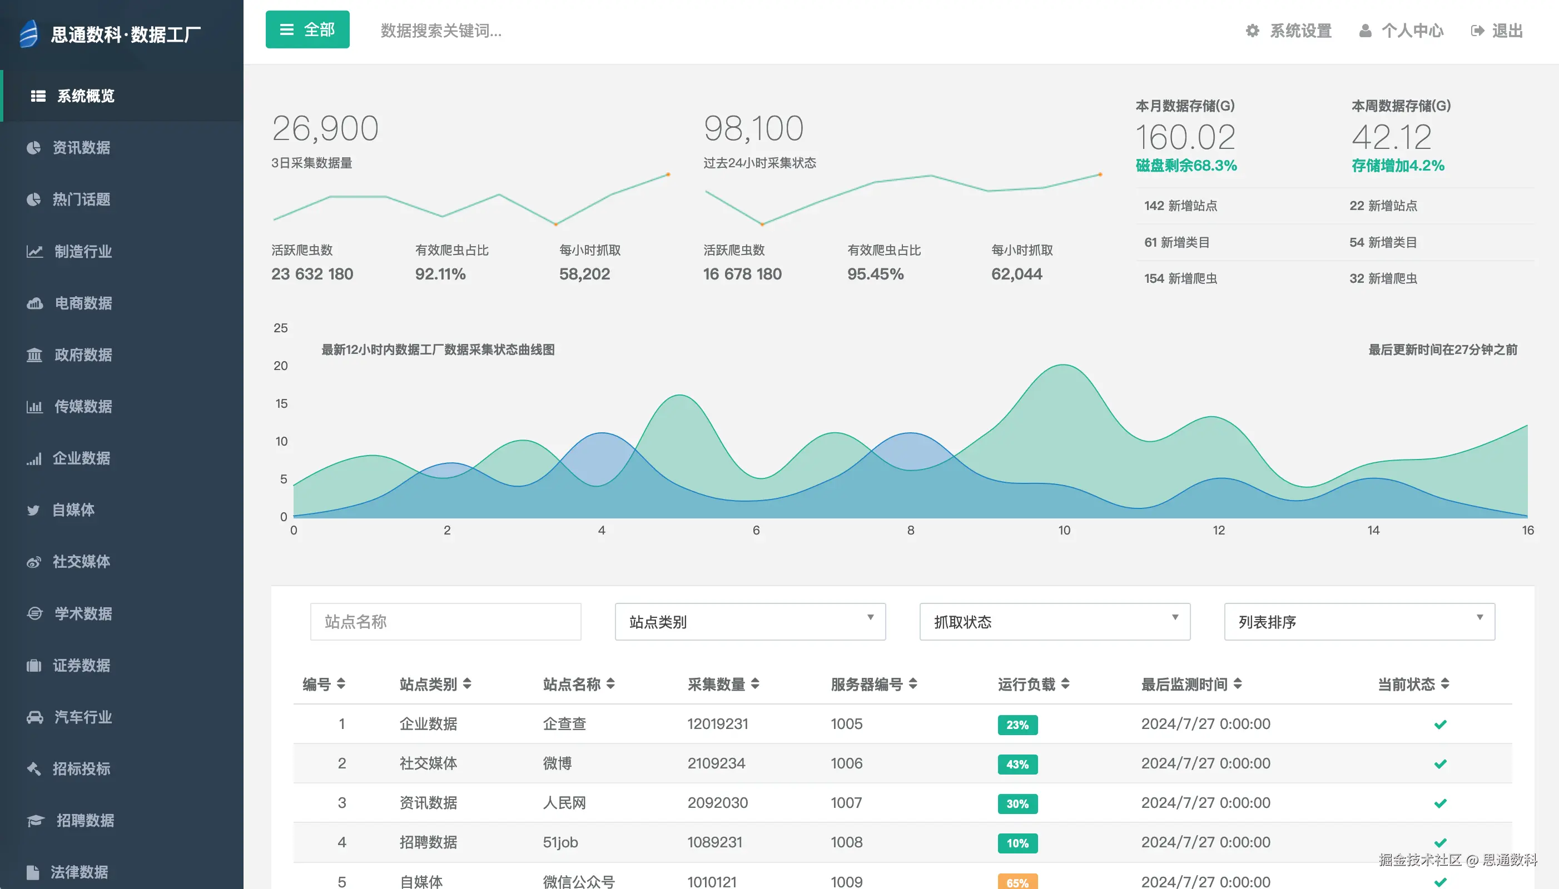
Task: Toggle sort on 编号 column
Action: [341, 684]
